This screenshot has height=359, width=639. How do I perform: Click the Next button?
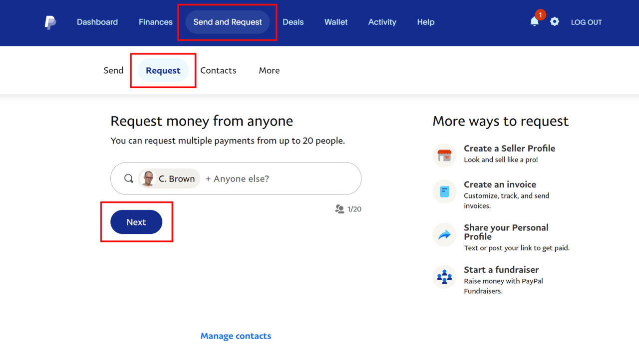[136, 222]
